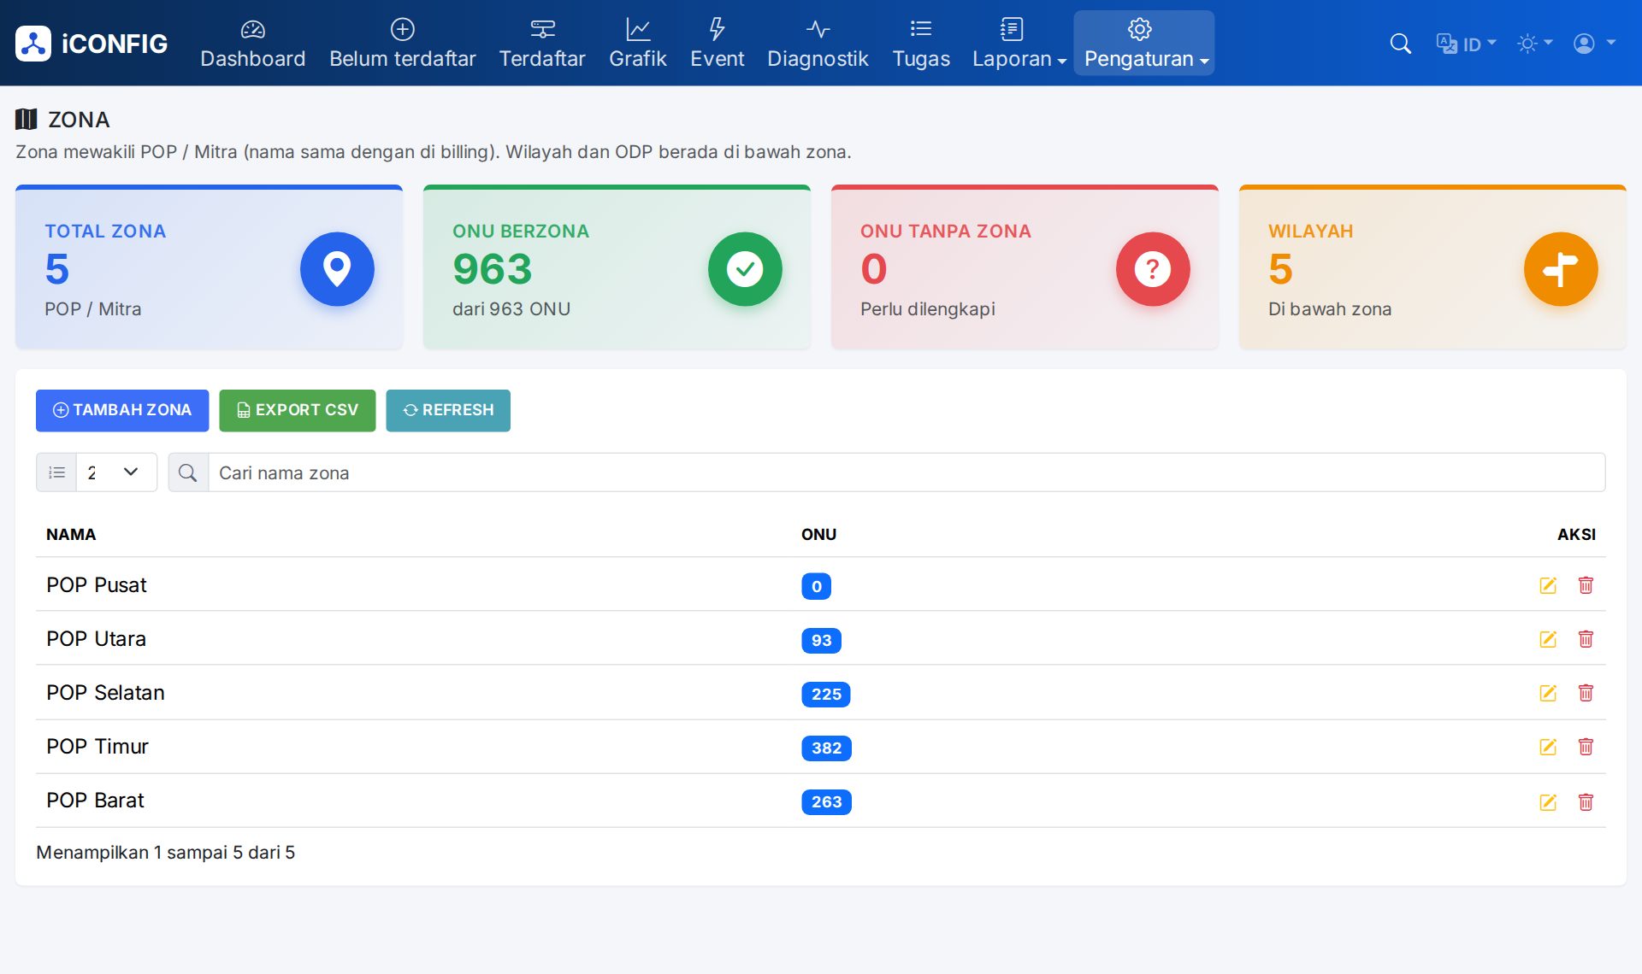Edit the POP Selatan zone
This screenshot has height=974, width=1642.
[x=1548, y=693]
